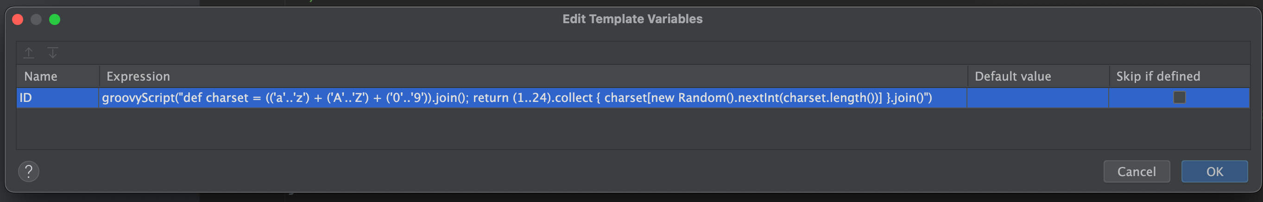Click the empty Default value cell for ID

point(1037,98)
